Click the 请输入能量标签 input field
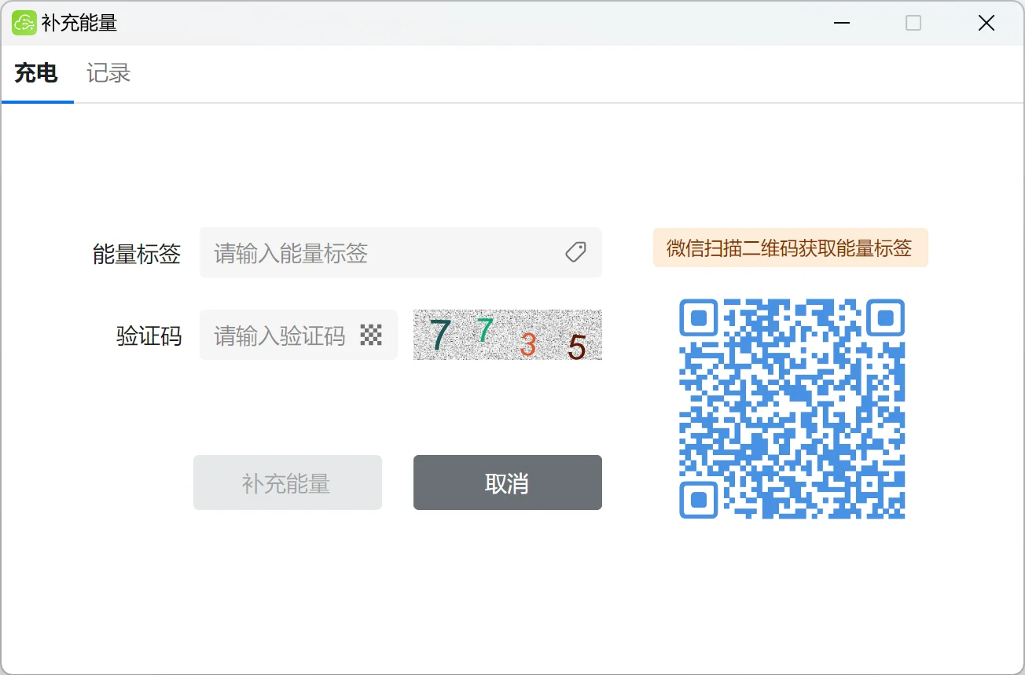The image size is (1025, 675). [401, 252]
